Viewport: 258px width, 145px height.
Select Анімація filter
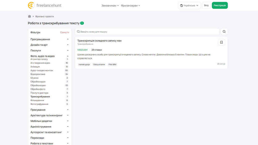pyautogui.click(x=35, y=67)
